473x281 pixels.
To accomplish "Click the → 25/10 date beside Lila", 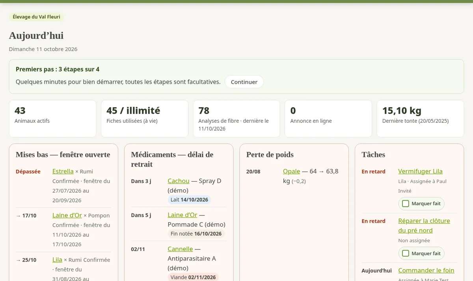I will coord(26,260).
